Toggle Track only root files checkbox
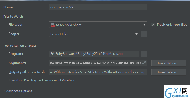This screenshot has height=98, width=190. pos(153,25)
